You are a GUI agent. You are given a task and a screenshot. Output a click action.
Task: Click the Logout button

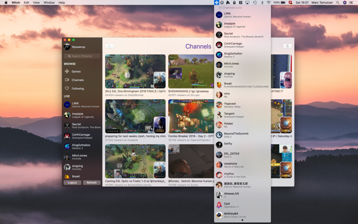coord(72,182)
